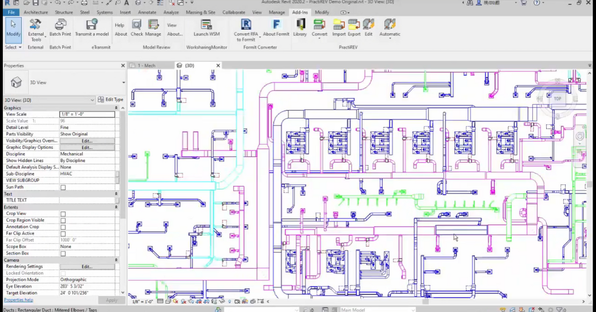Open the File menu tab
The image size is (596, 312).
[x=11, y=12]
